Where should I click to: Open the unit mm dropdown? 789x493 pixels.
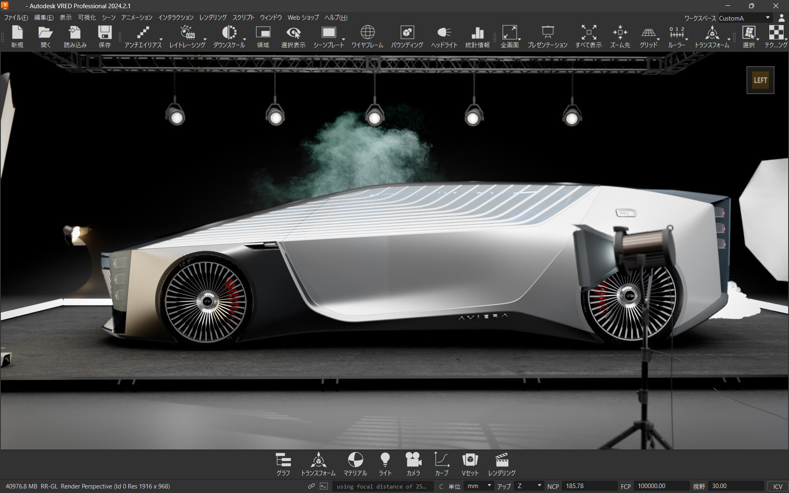click(479, 486)
